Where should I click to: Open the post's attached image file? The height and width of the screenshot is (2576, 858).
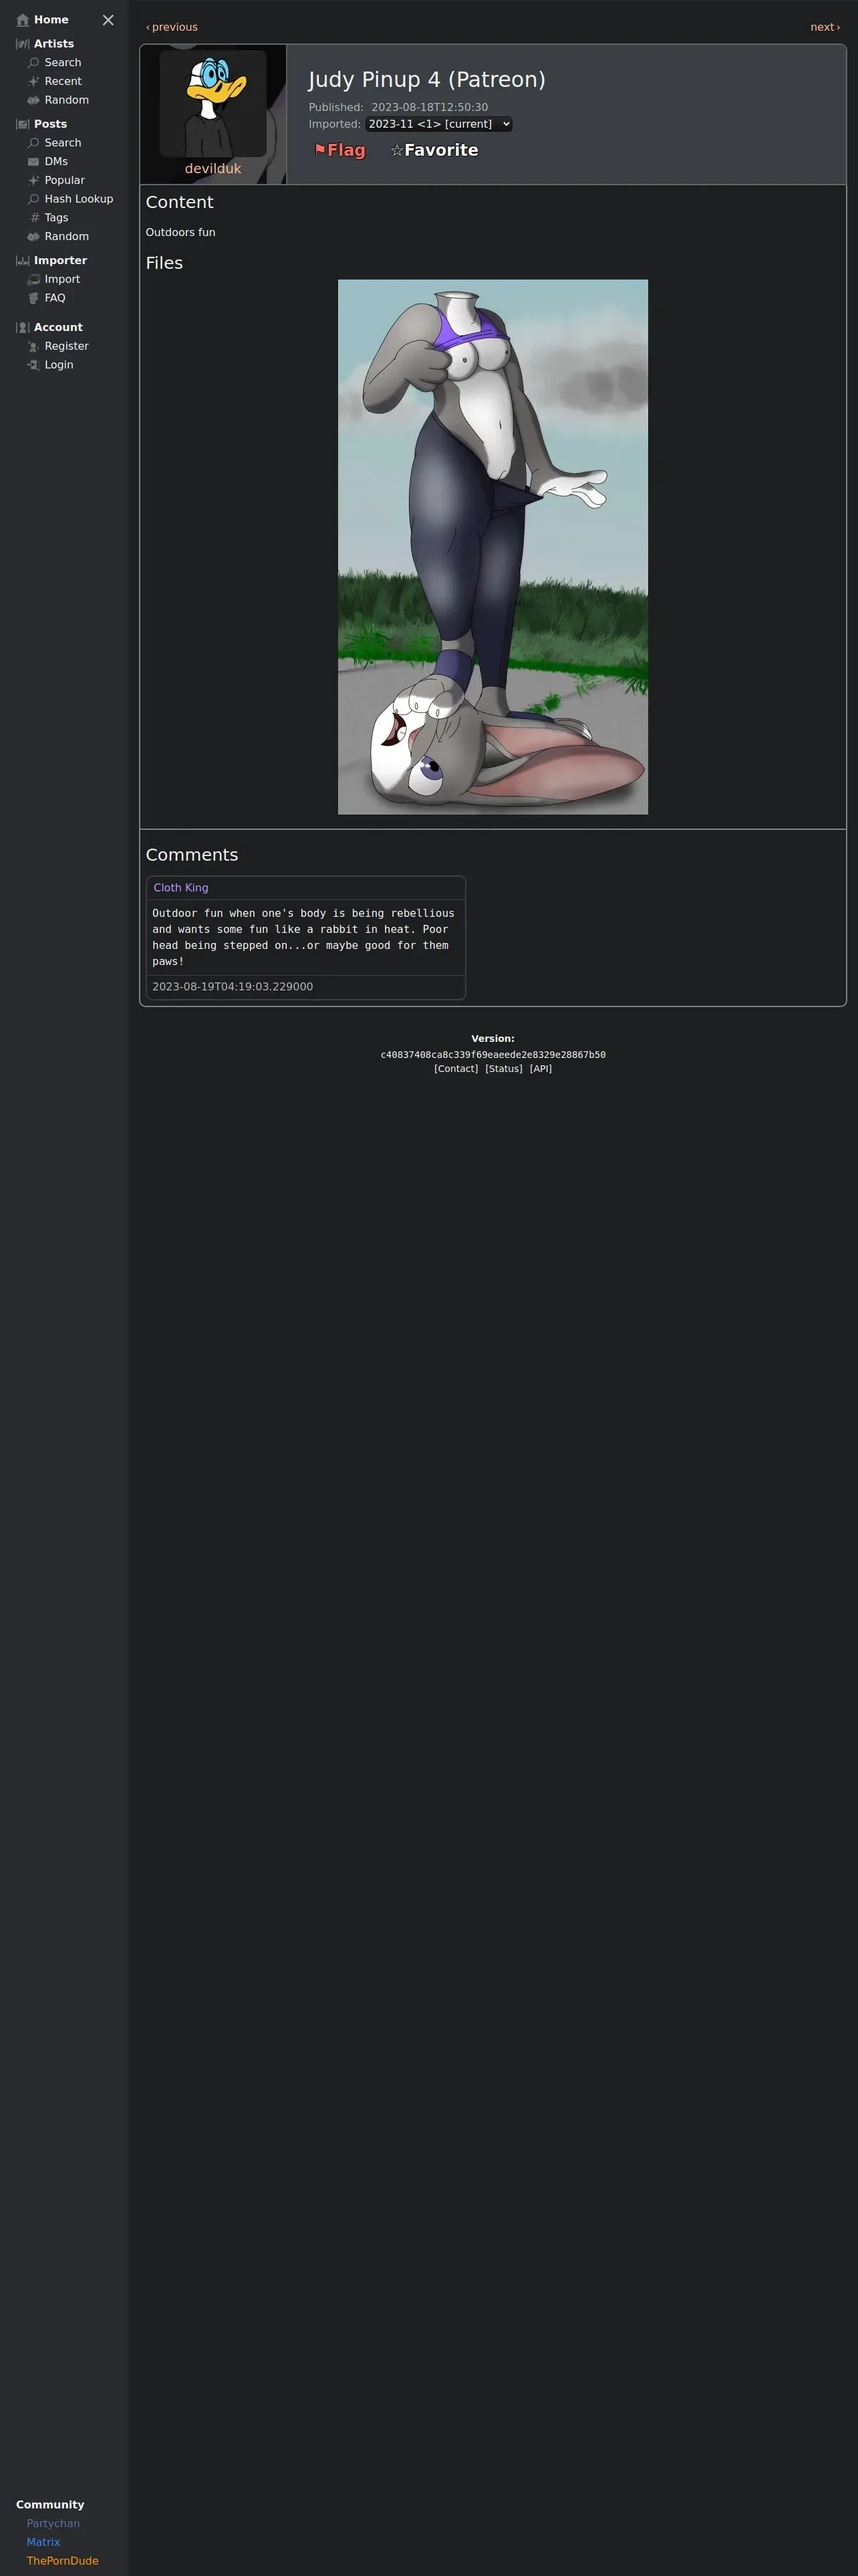(x=492, y=547)
